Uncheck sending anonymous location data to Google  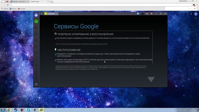(x=56, y=54)
